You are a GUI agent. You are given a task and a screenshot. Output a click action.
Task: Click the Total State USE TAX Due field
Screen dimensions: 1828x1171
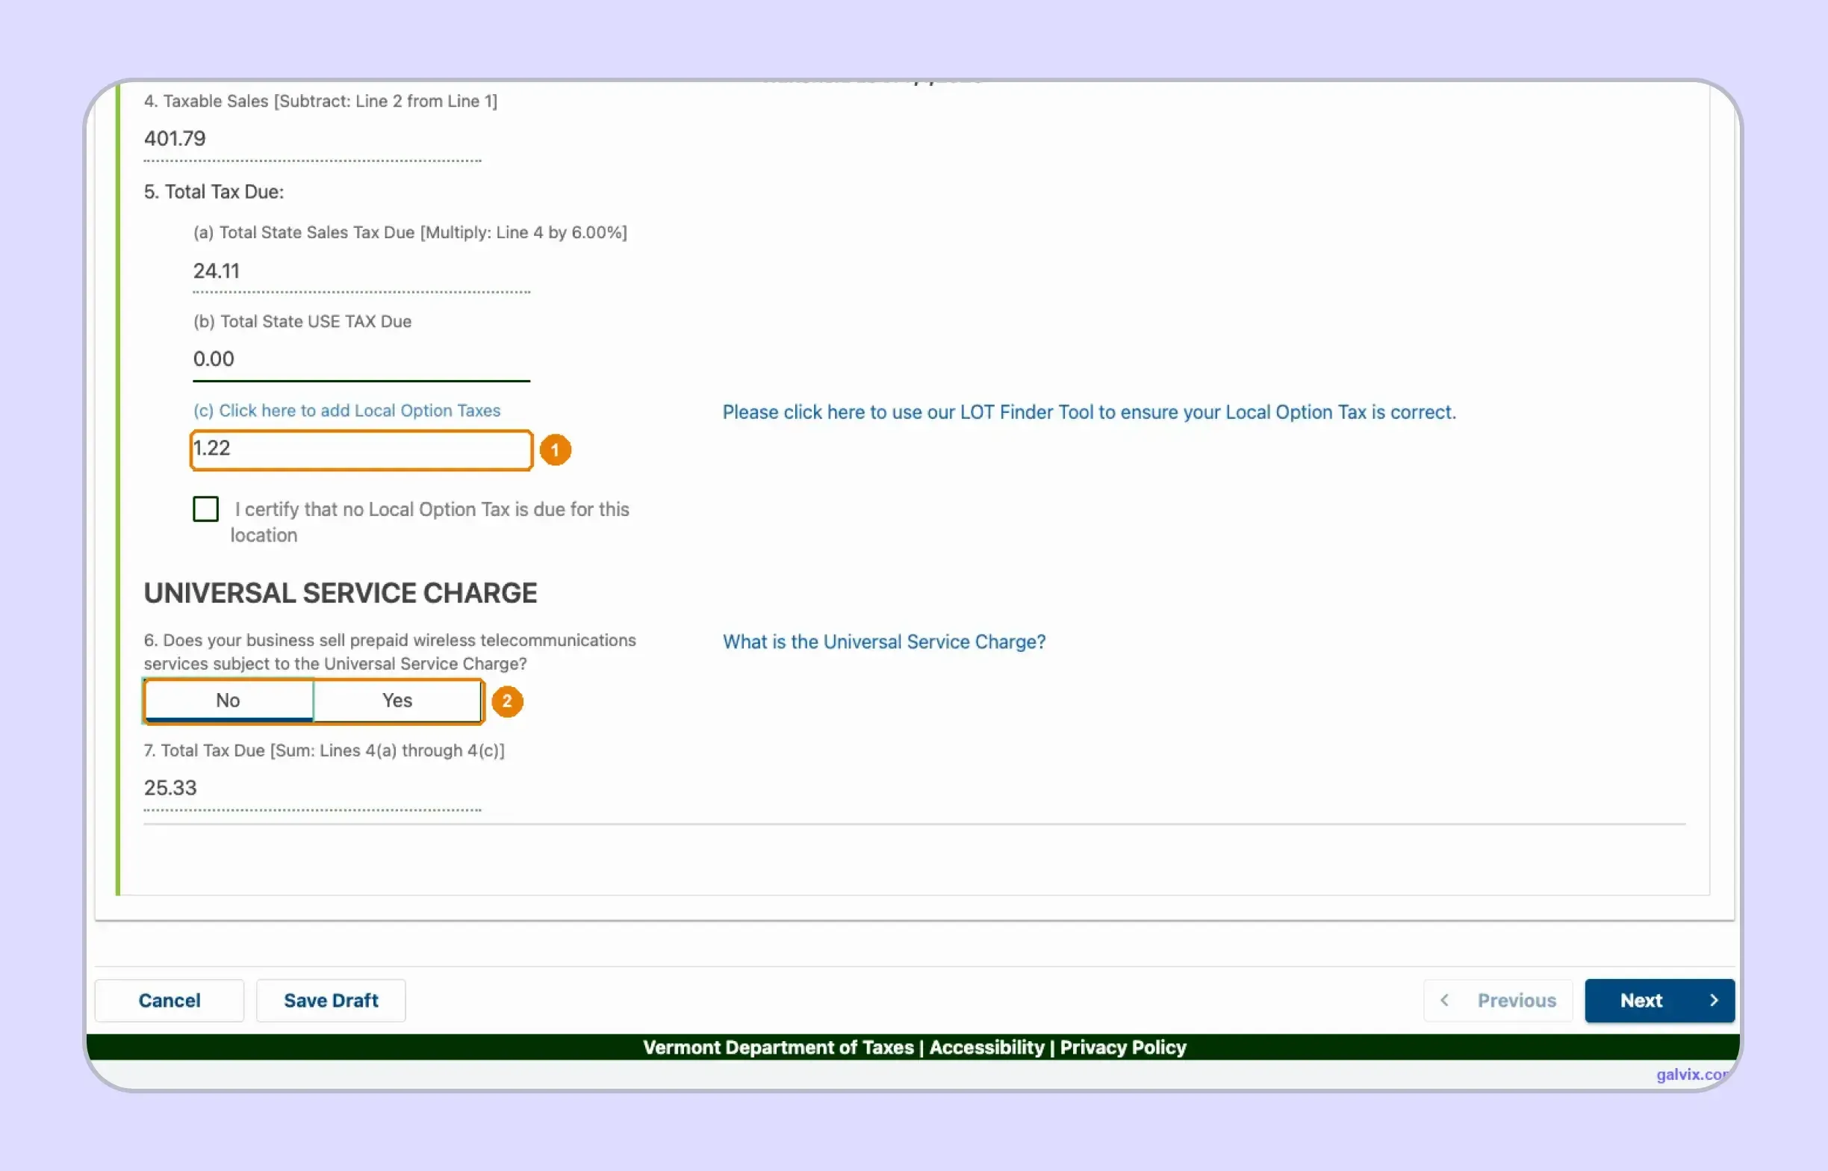361,360
